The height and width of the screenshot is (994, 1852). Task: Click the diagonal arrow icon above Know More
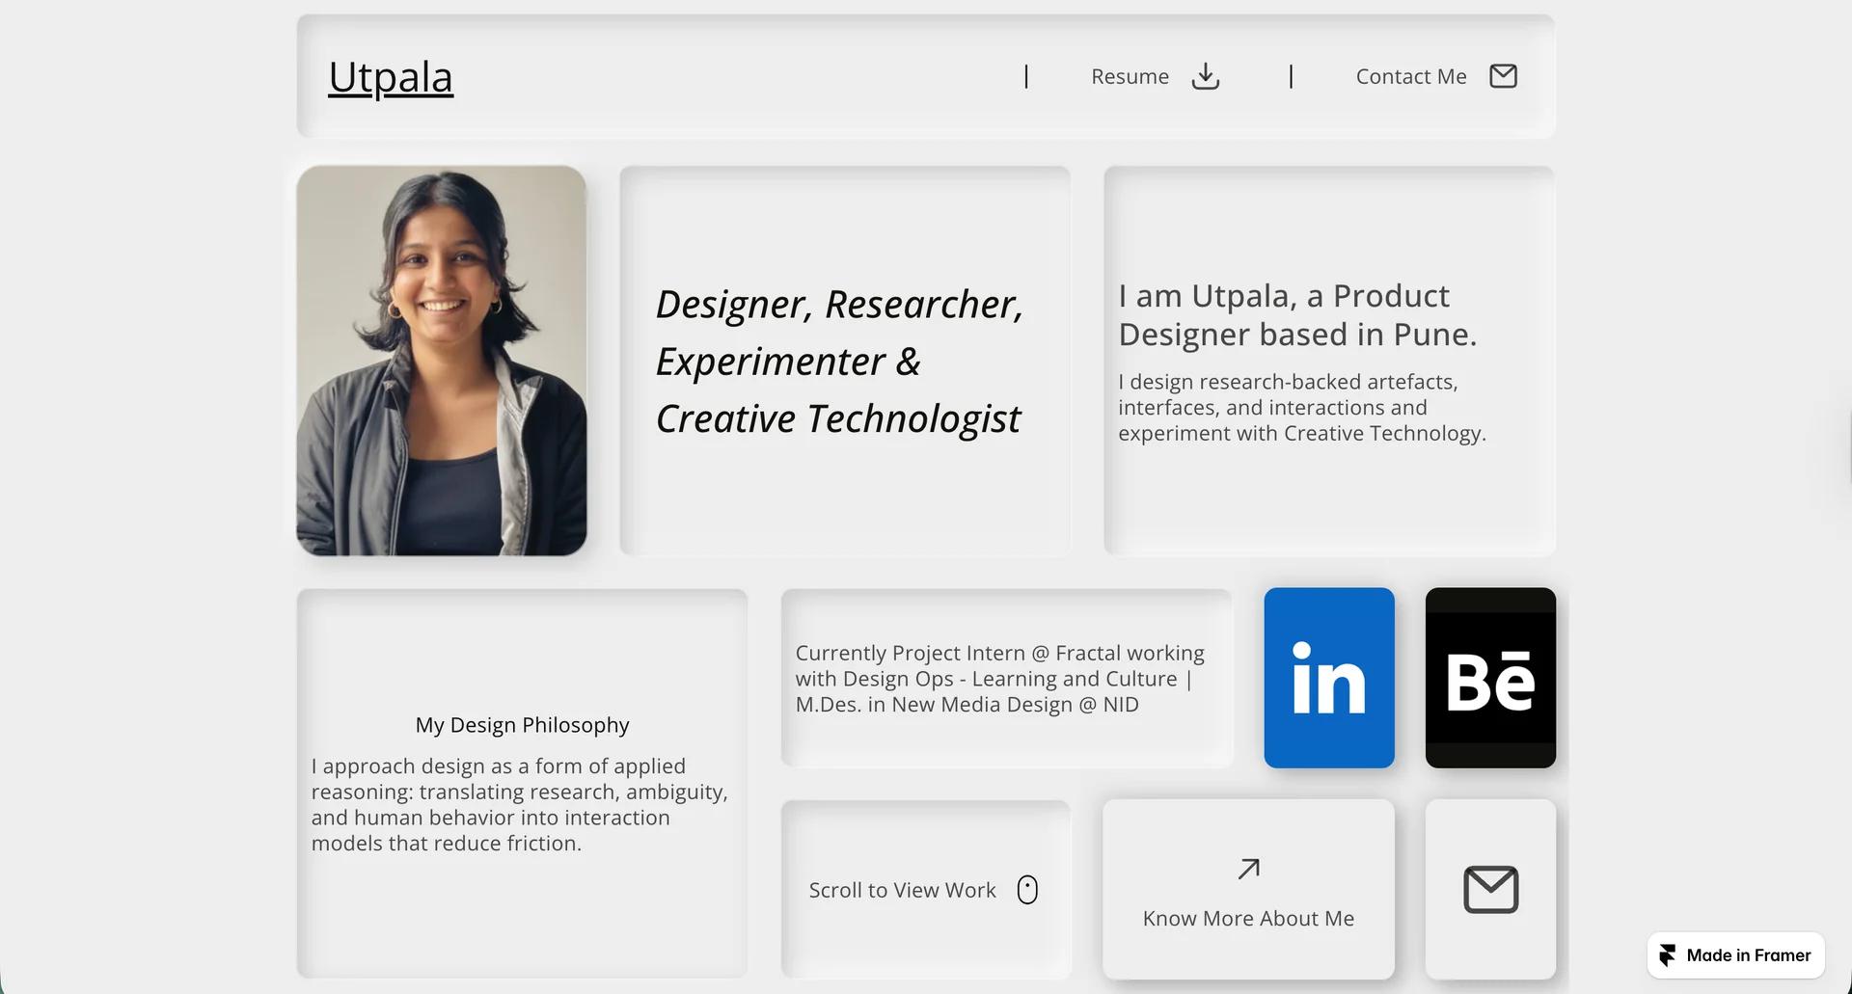[x=1248, y=869]
